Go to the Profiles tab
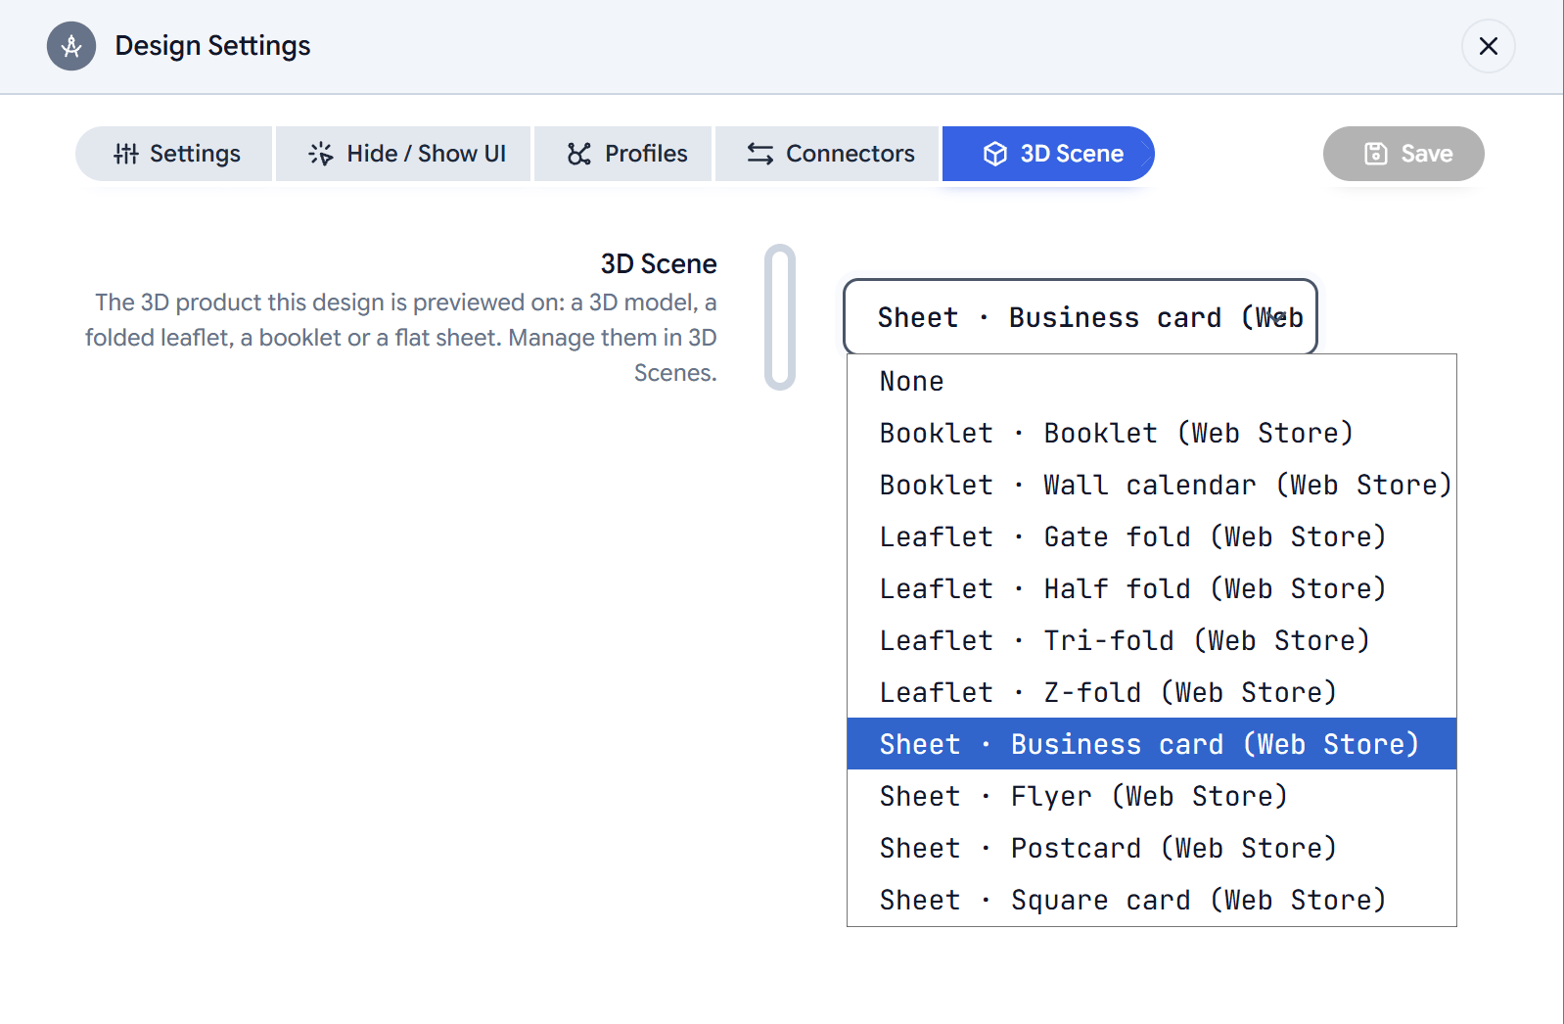Image resolution: width=1564 pixels, height=1024 pixels. (x=623, y=154)
